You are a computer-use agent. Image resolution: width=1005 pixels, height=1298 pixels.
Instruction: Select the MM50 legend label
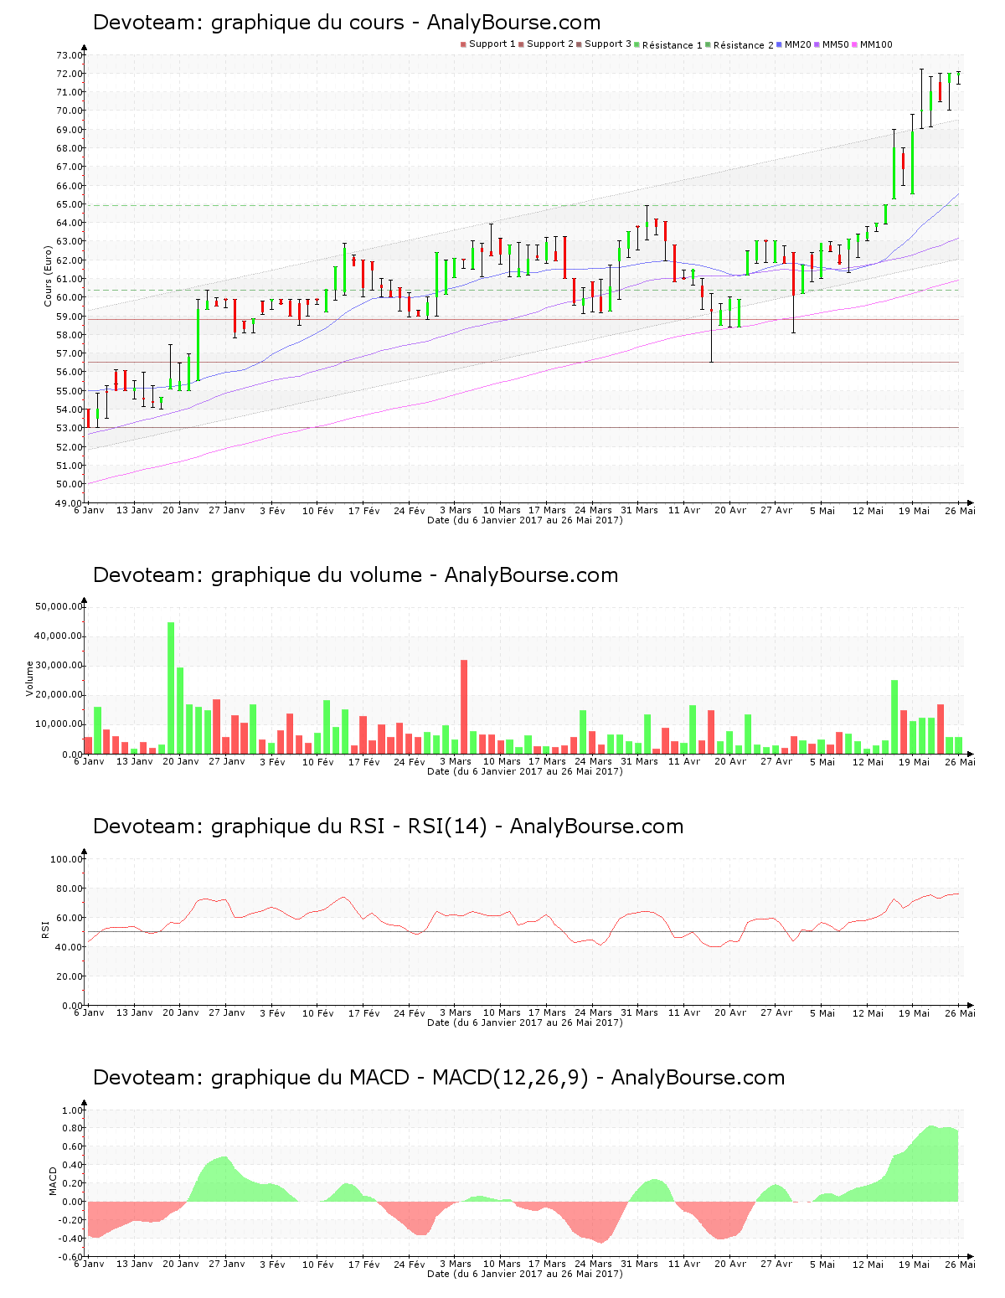coord(836,44)
